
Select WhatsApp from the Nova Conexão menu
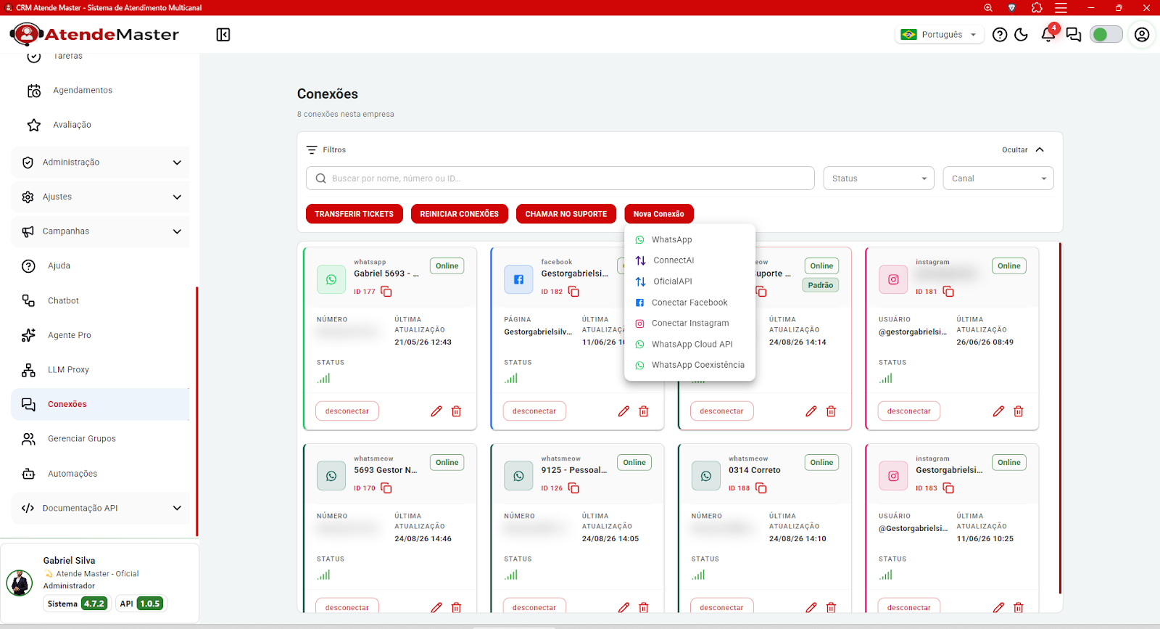689,240
